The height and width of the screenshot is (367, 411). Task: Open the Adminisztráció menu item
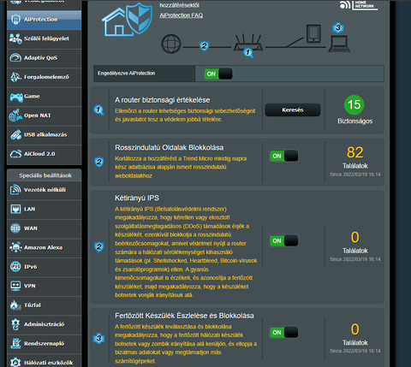tap(45, 324)
